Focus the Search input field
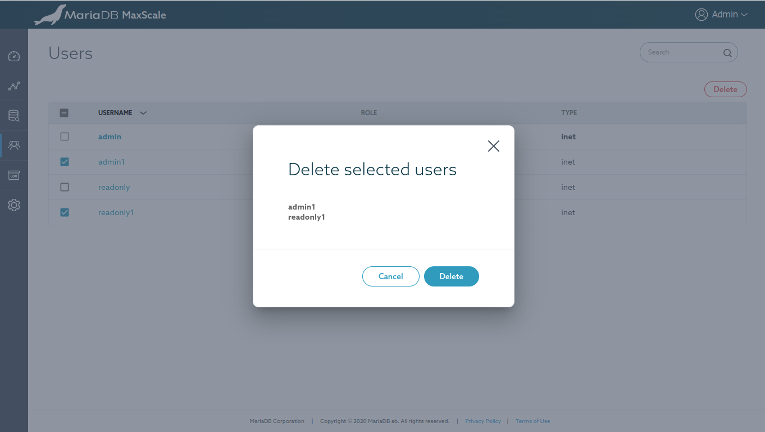 tap(682, 52)
